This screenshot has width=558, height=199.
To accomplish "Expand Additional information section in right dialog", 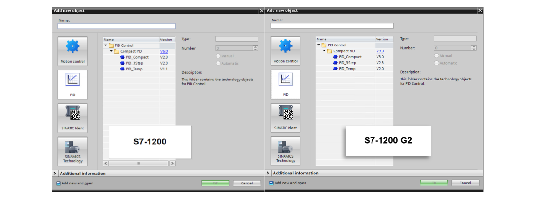I will pos(268,173).
